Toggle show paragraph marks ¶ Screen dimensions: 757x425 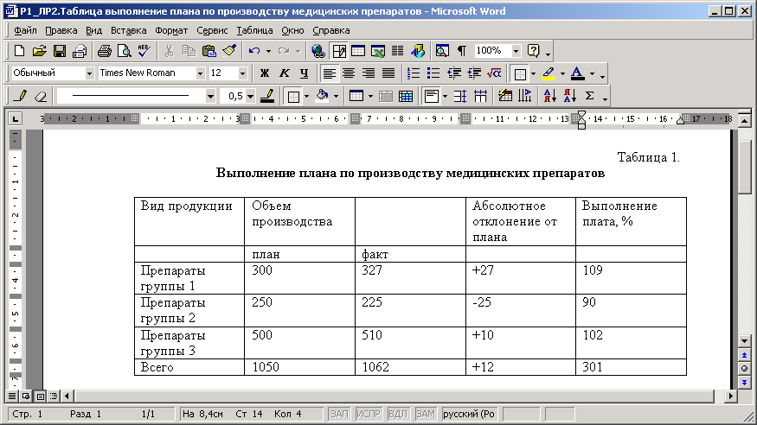462,51
